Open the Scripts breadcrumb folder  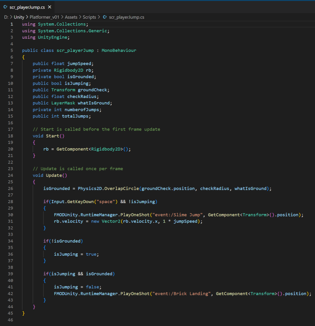point(90,17)
